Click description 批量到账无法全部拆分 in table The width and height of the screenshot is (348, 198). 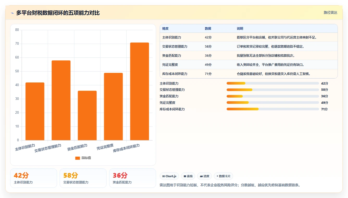[266, 56]
